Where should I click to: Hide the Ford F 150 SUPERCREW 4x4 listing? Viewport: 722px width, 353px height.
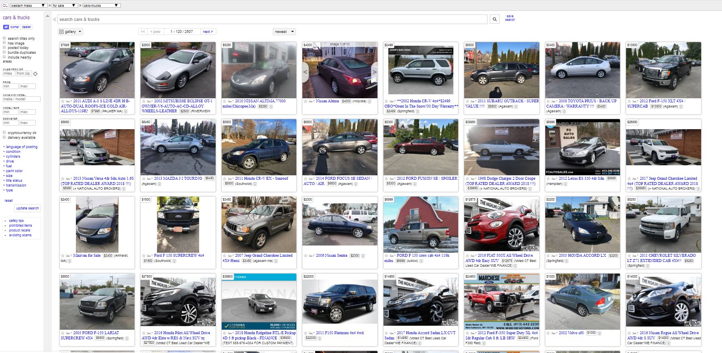coord(175,261)
